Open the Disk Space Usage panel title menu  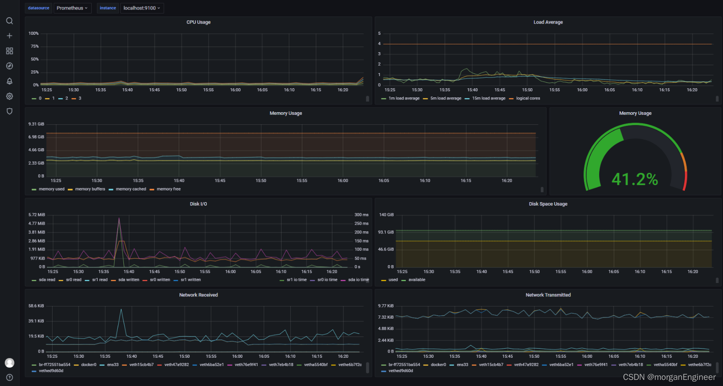point(548,204)
